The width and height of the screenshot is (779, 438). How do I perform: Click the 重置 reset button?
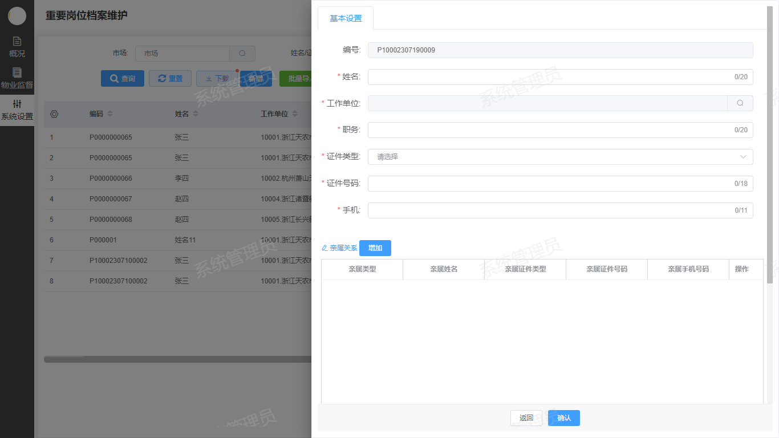(x=170, y=79)
